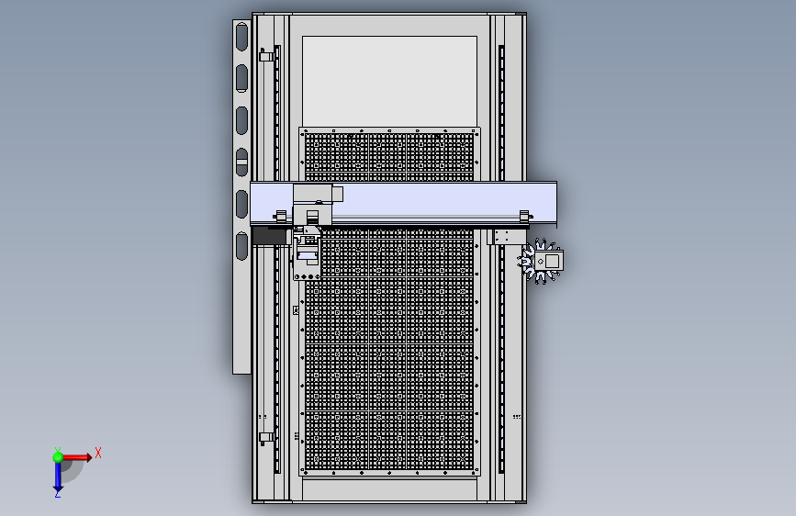The image size is (796, 516).
Task: Click the red X axis arrow of the triad
Action: (x=77, y=457)
